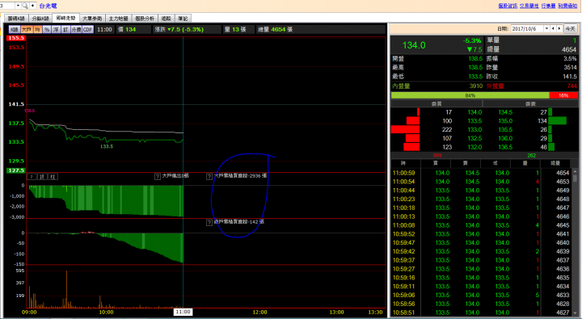
Task: Go to next date with right arrow
Action: click(559, 28)
